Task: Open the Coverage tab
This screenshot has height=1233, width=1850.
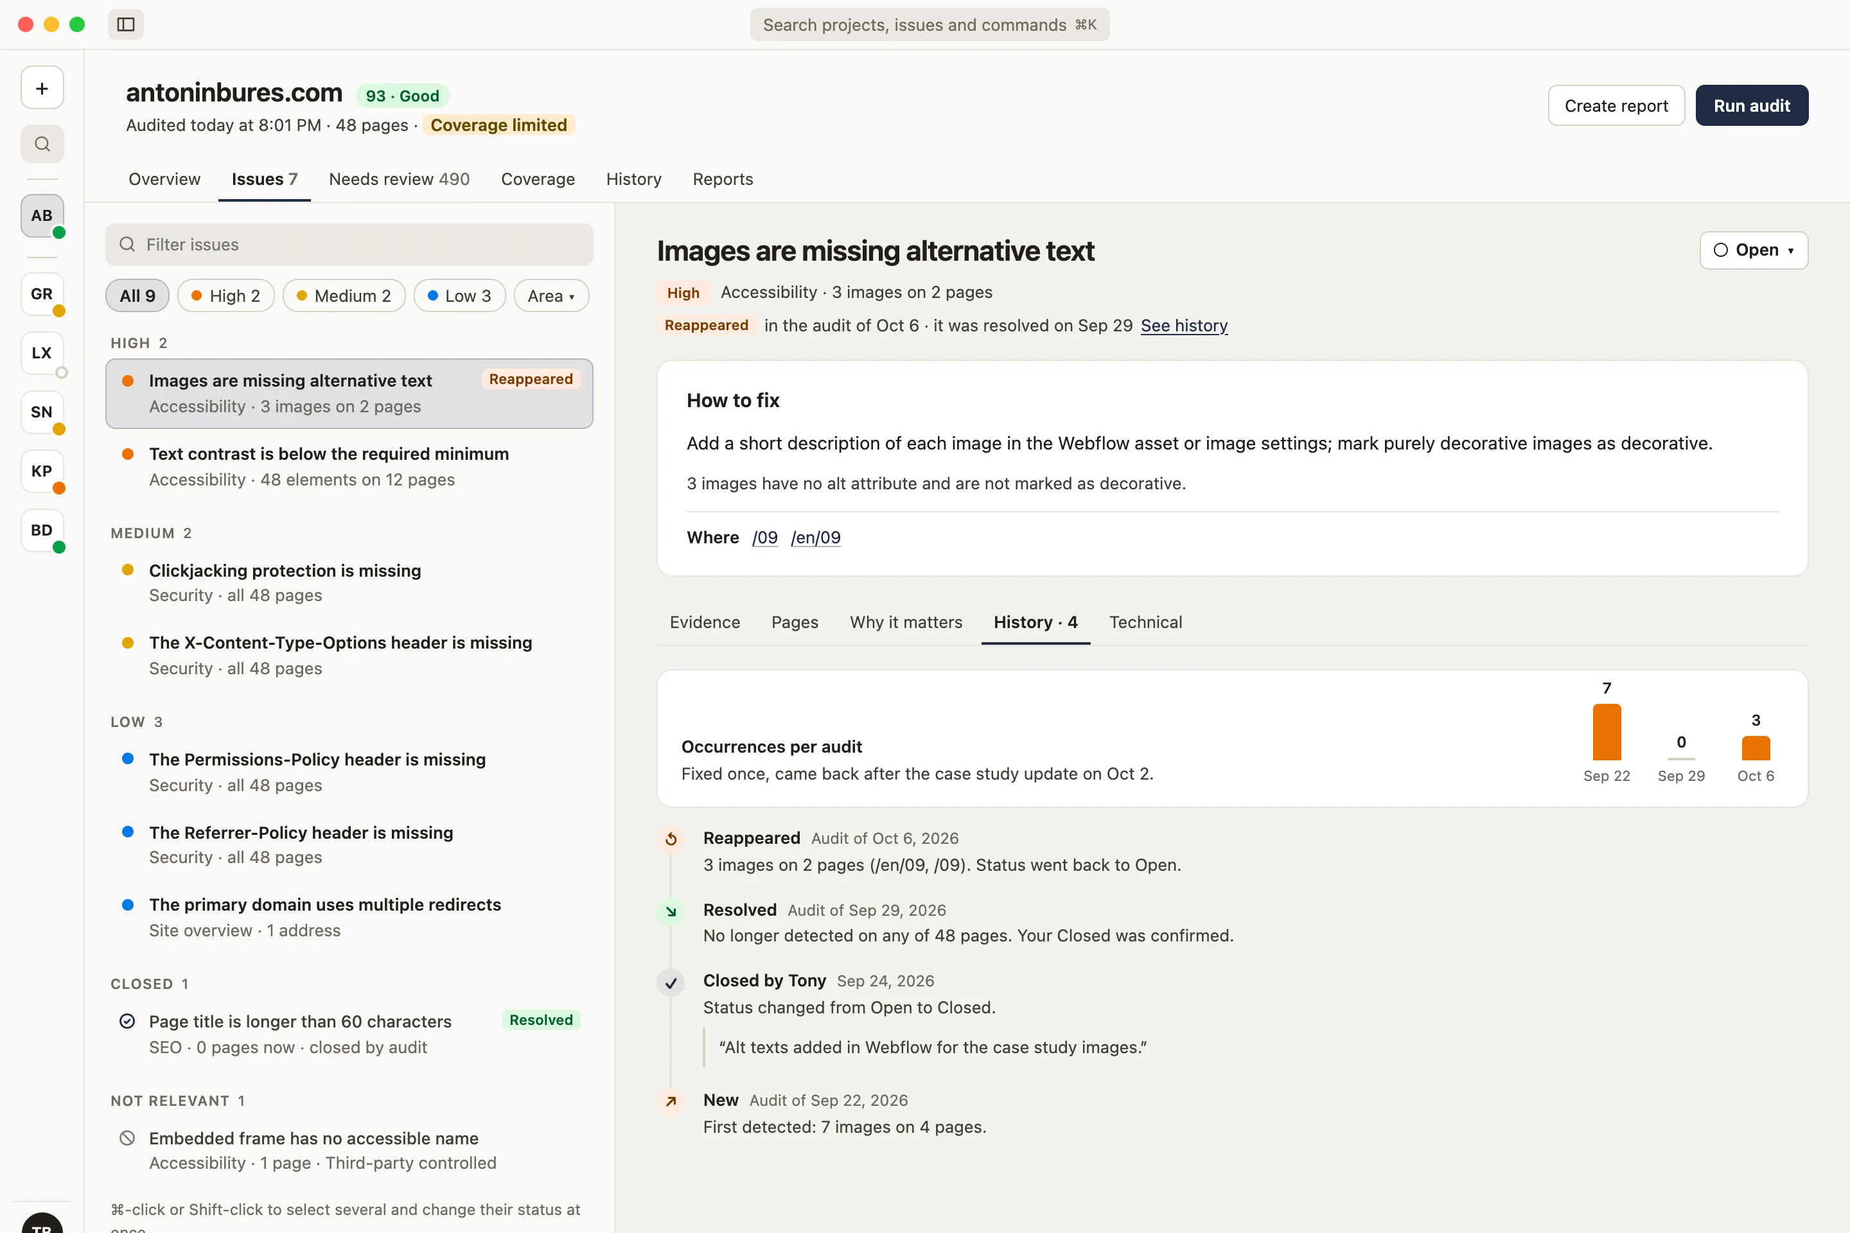Action: (538, 179)
